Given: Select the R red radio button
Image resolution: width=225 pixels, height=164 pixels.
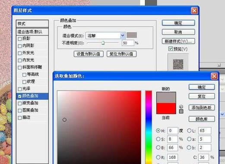Looking at the screenshot, I should [x=158, y=157].
